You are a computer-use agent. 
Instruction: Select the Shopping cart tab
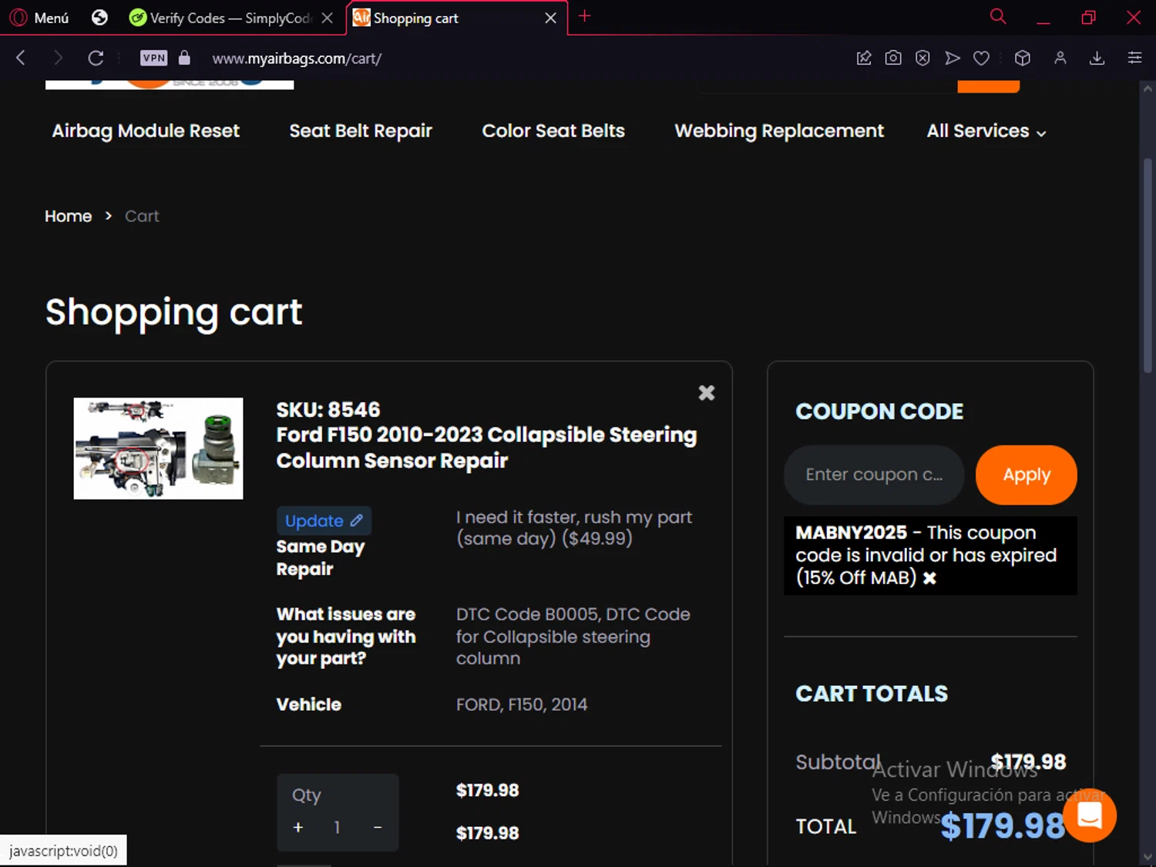tap(445, 18)
